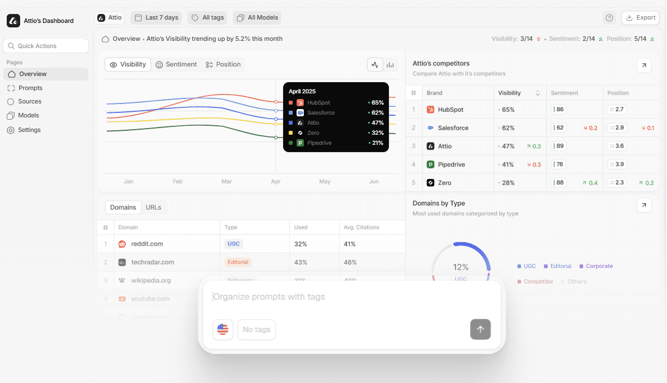Click the Salesforce logo in competitors table

coord(430,128)
